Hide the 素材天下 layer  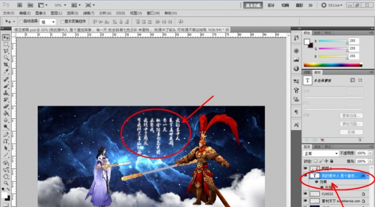point(305,201)
